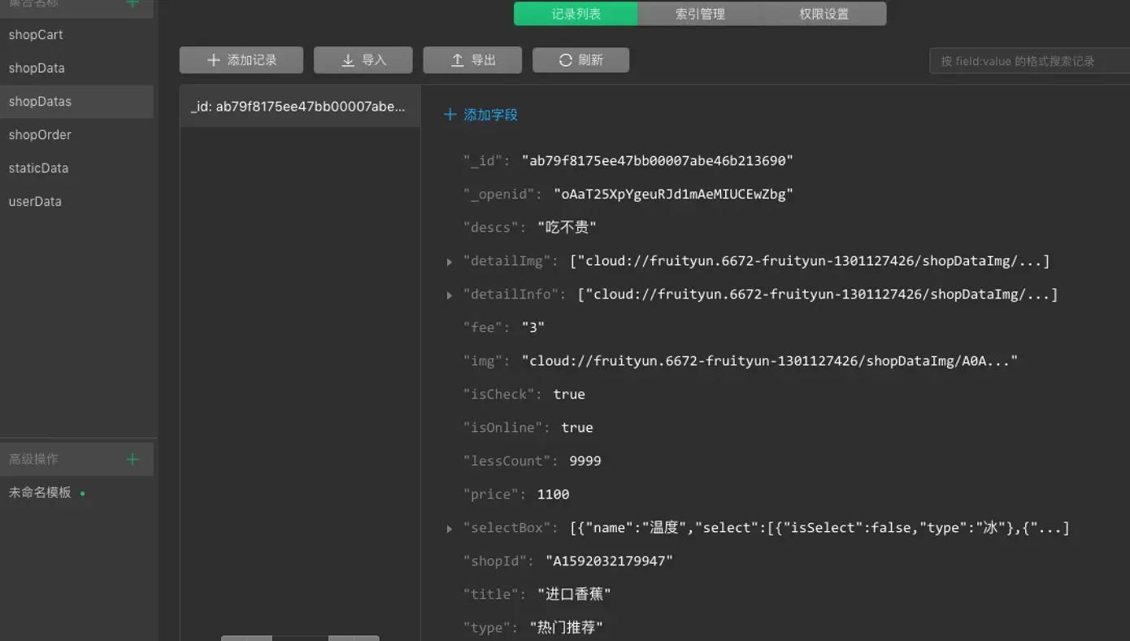Image resolution: width=1130 pixels, height=641 pixels.
Task: Focus the field:value record search box
Action: tap(1029, 61)
